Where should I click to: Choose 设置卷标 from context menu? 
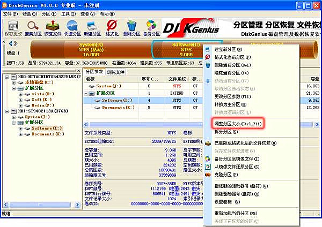[251, 202]
